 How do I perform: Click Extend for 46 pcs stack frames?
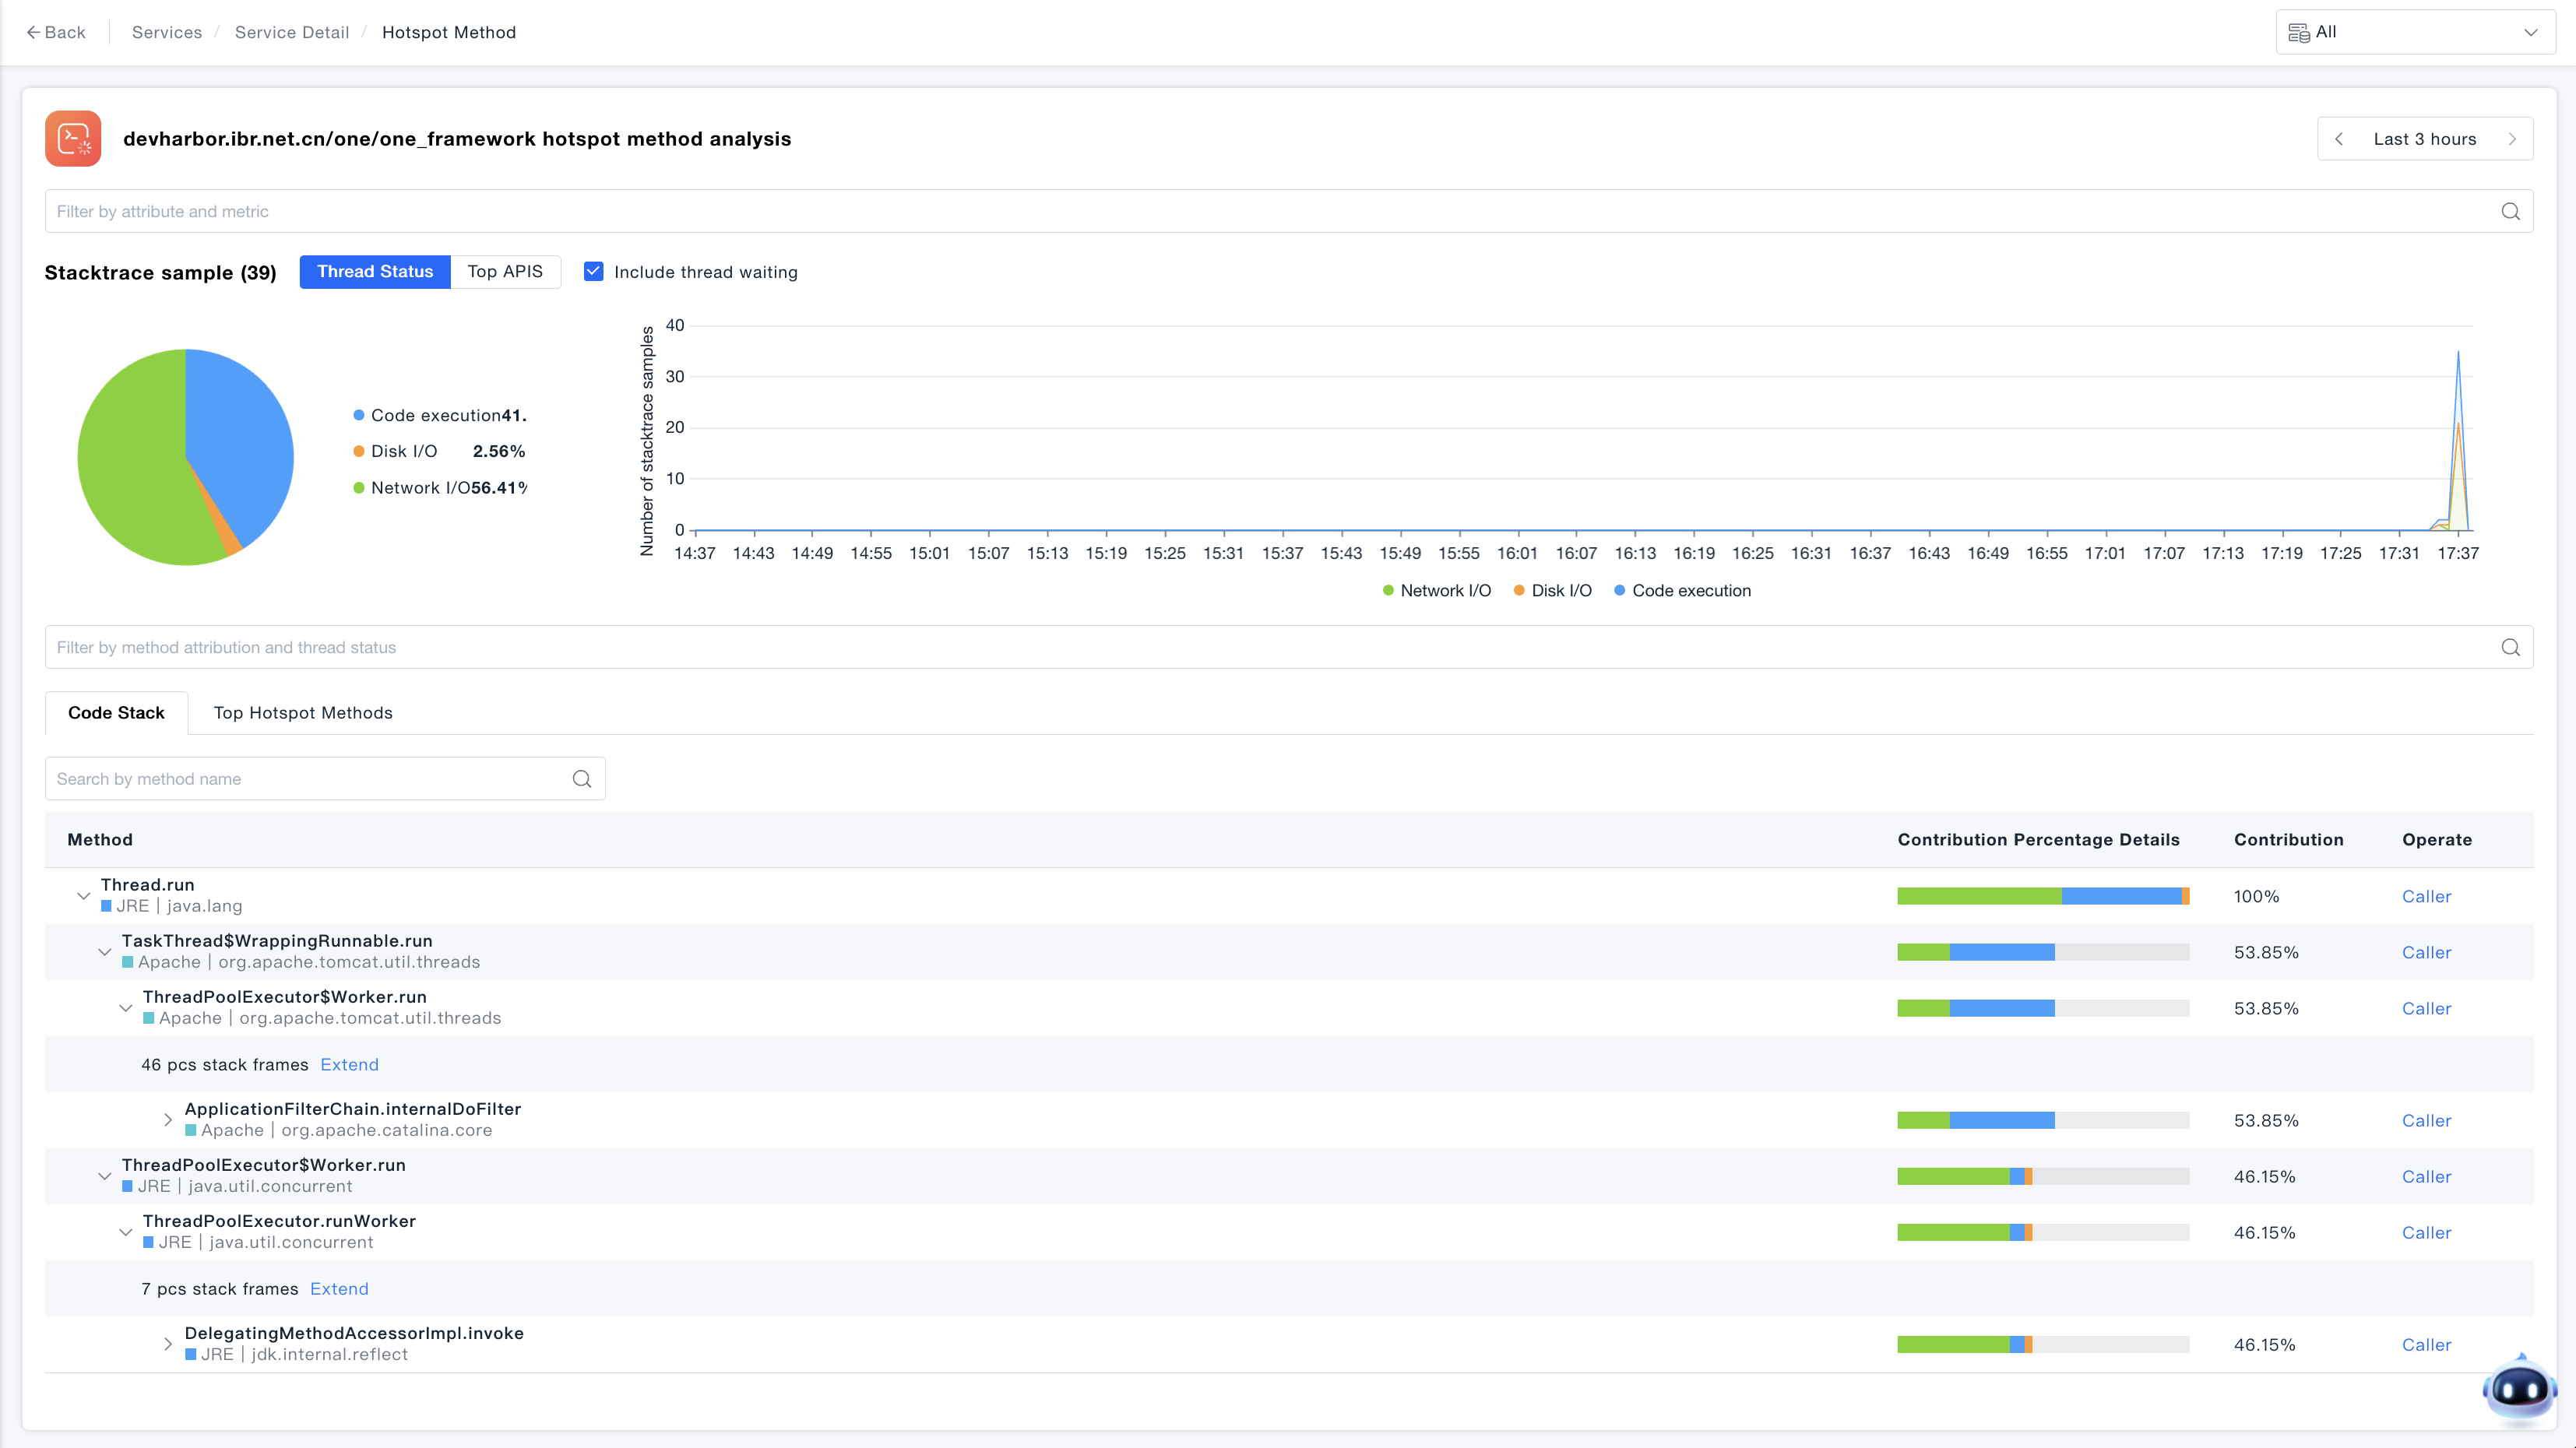click(x=349, y=1065)
